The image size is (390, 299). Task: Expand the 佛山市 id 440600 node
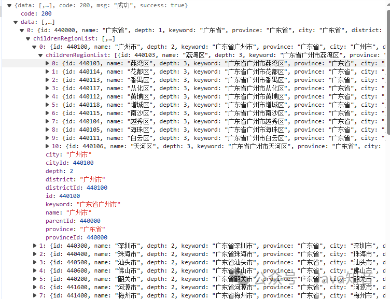pyautogui.click(x=35, y=270)
